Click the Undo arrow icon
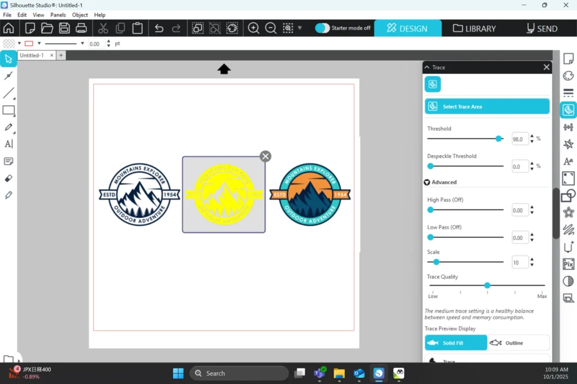This screenshot has height=384, width=577. click(x=159, y=28)
